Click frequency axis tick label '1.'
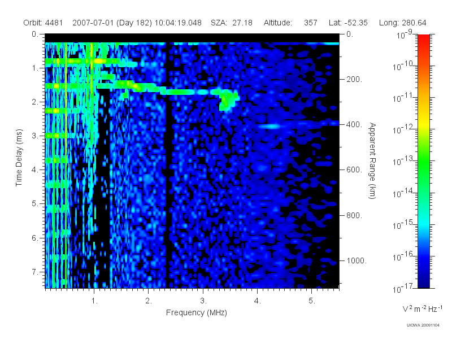The image size is (452, 339). pos(94,301)
